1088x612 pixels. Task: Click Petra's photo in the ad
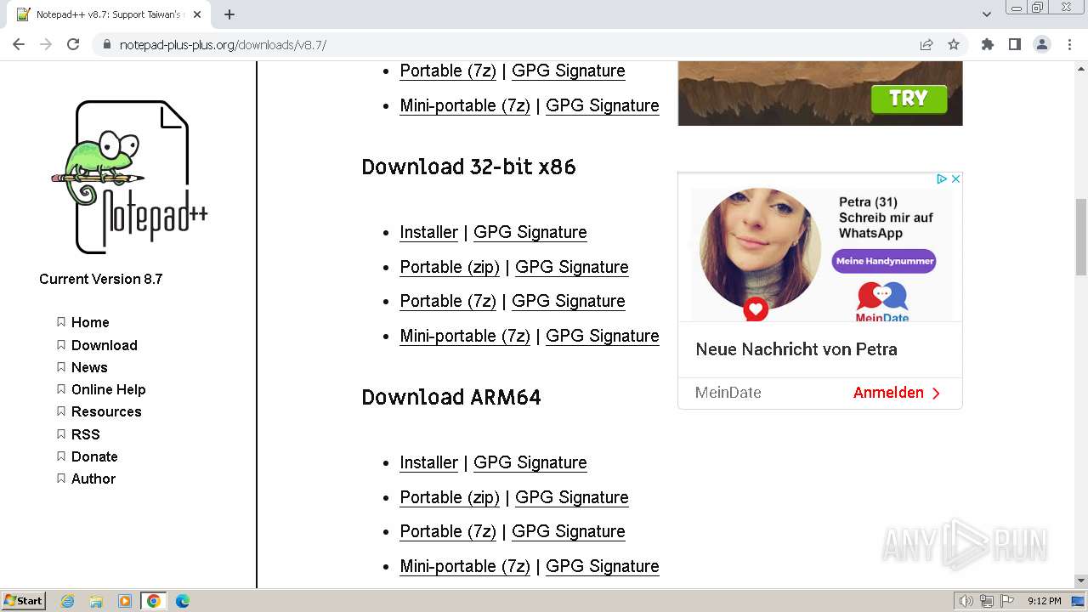(x=760, y=249)
